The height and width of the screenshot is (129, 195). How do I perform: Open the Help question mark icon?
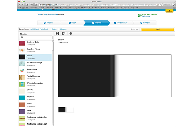(71, 33)
